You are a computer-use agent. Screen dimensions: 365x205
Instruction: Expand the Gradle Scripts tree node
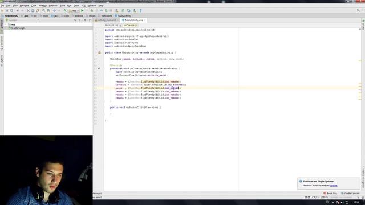tap(5, 28)
